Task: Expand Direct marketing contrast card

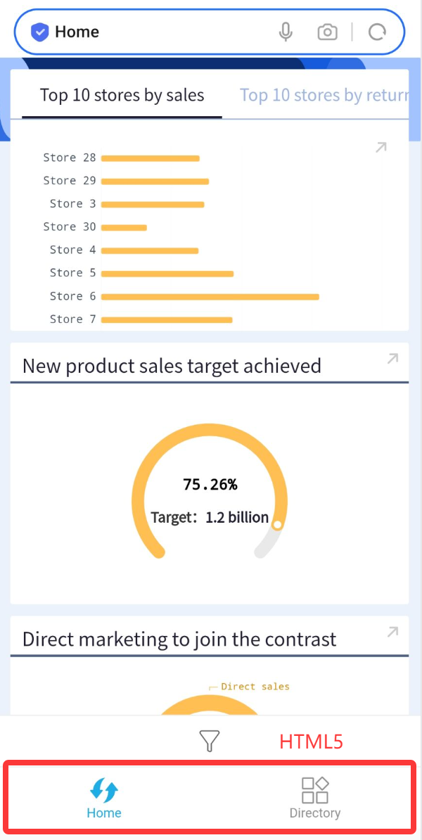Action: coord(392,632)
